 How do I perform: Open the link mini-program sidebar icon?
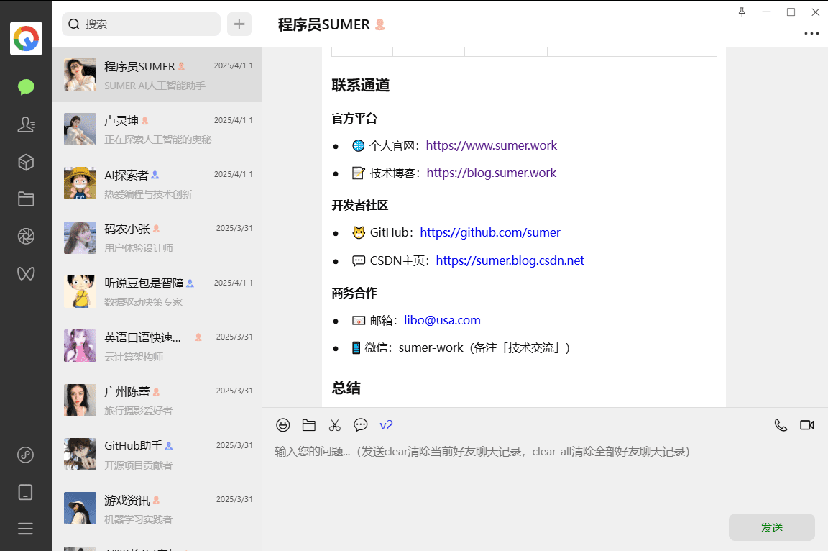click(x=26, y=455)
